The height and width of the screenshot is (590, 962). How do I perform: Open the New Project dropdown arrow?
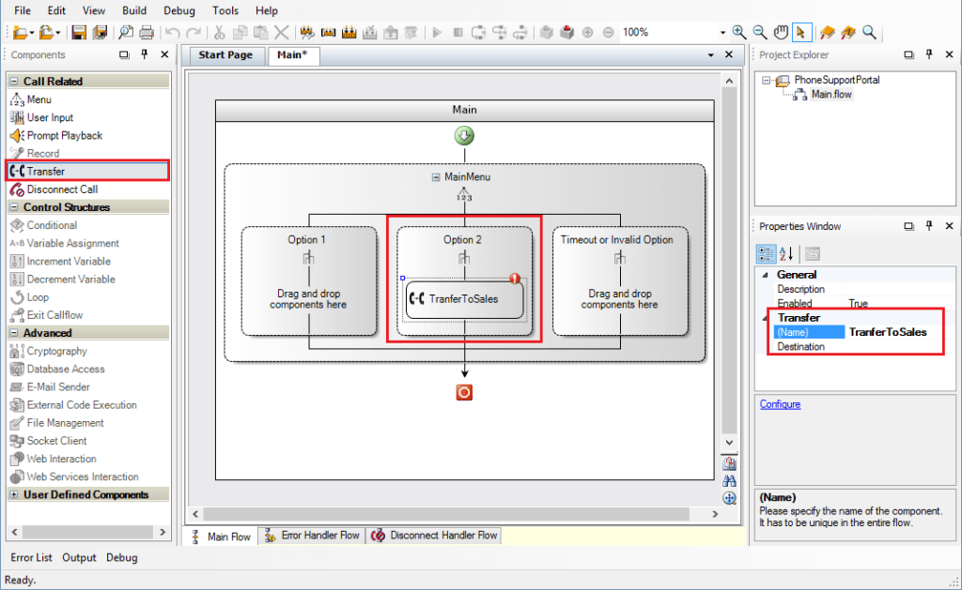coord(32,33)
